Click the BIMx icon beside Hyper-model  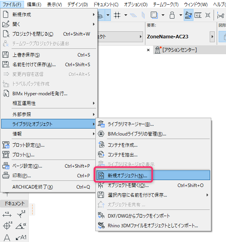tap(6, 93)
